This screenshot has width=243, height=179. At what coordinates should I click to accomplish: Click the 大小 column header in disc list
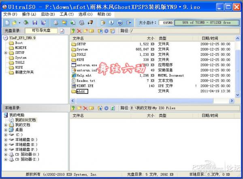click(x=143, y=38)
